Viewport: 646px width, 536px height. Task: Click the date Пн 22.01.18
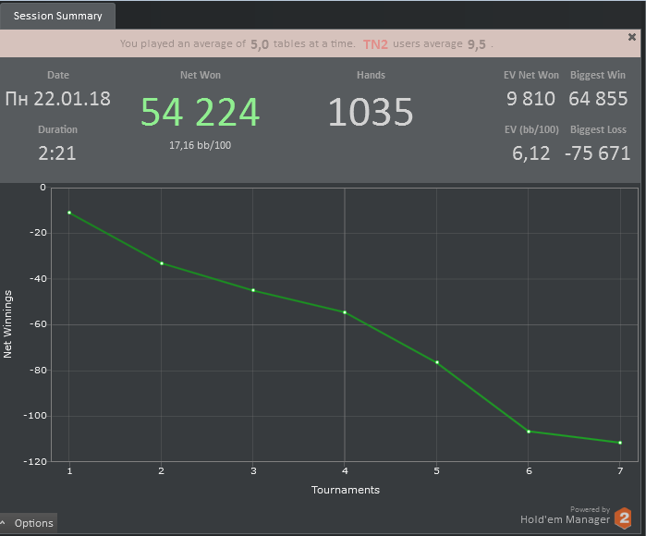(57, 99)
